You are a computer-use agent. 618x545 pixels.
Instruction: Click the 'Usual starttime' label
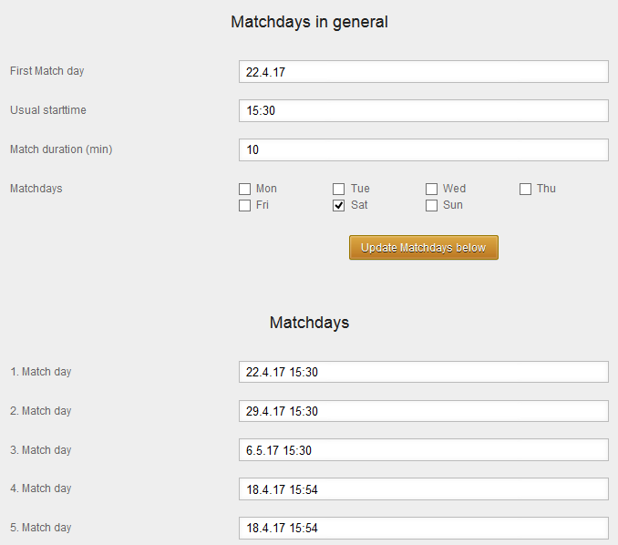tap(48, 110)
